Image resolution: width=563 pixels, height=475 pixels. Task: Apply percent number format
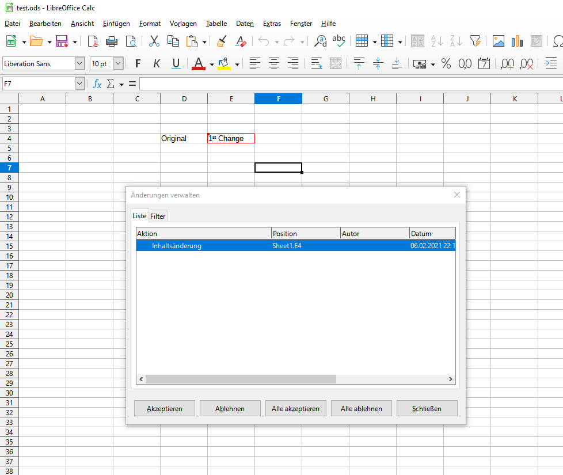[446, 63]
